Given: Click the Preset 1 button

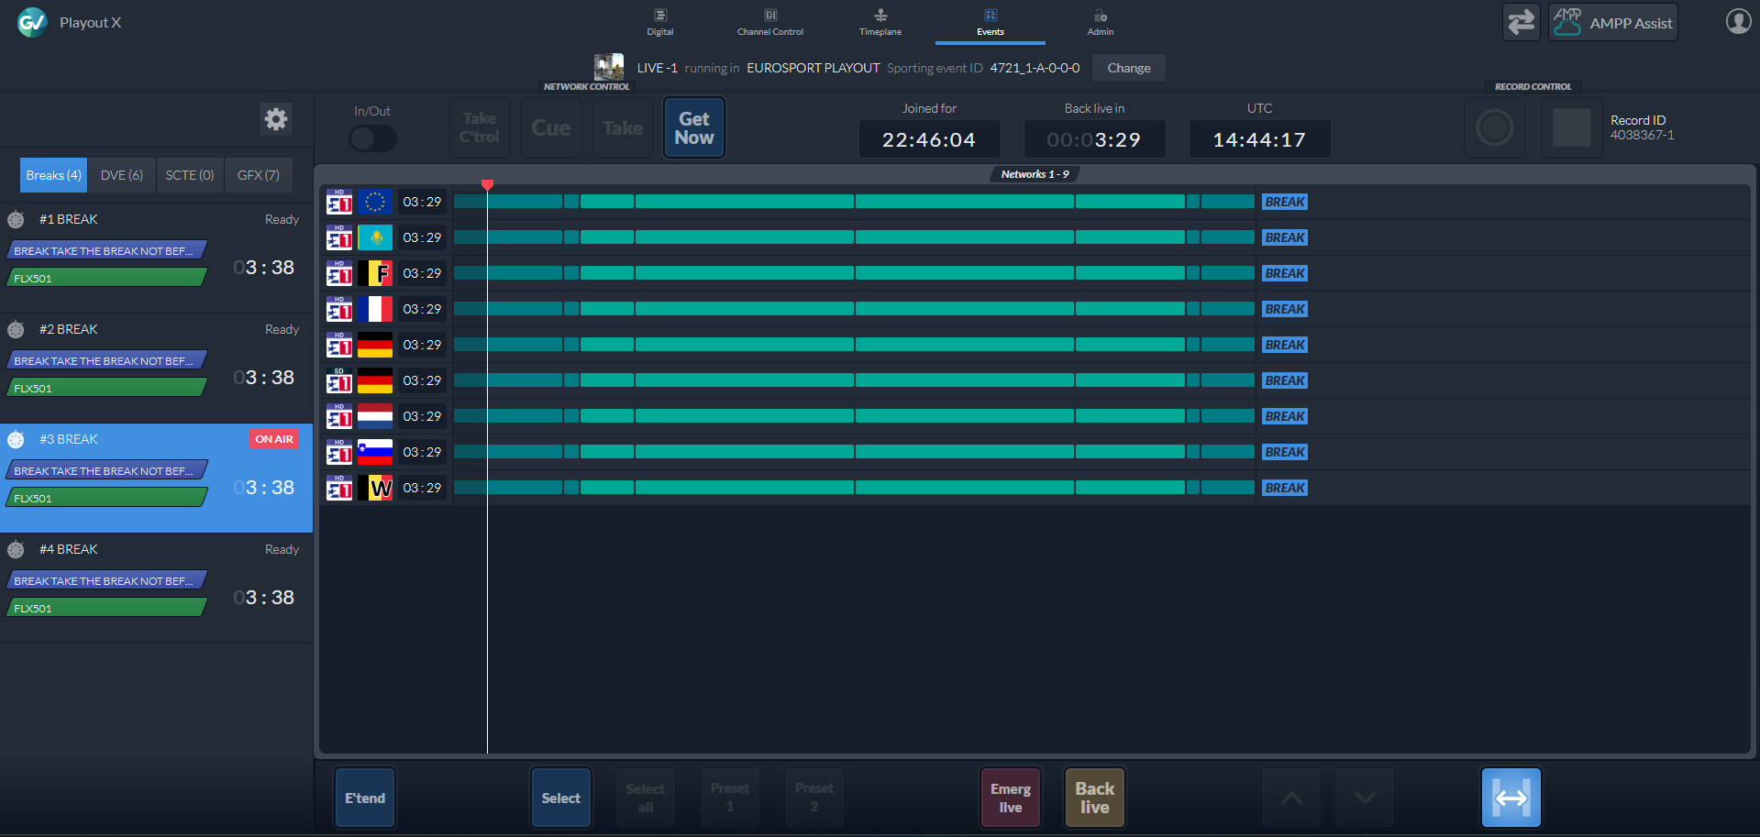Looking at the screenshot, I should [730, 798].
